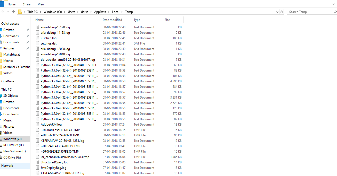
Task: Select Windows (C:) drive in sidebar
Action: (12, 139)
